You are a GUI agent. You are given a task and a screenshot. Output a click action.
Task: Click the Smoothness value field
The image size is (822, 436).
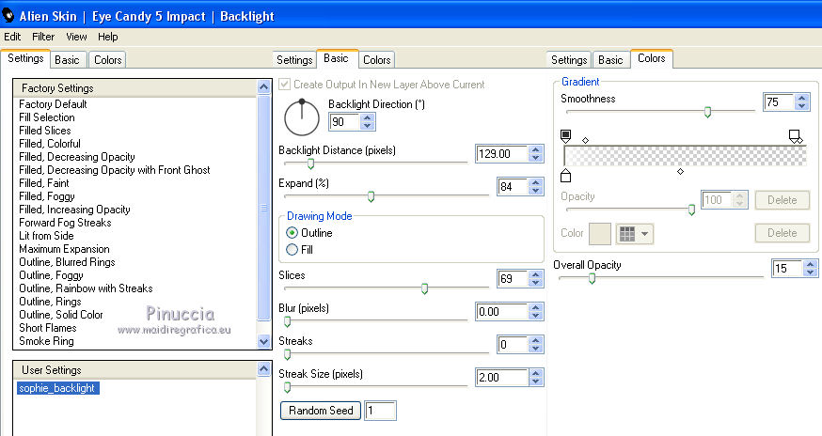[x=778, y=101]
